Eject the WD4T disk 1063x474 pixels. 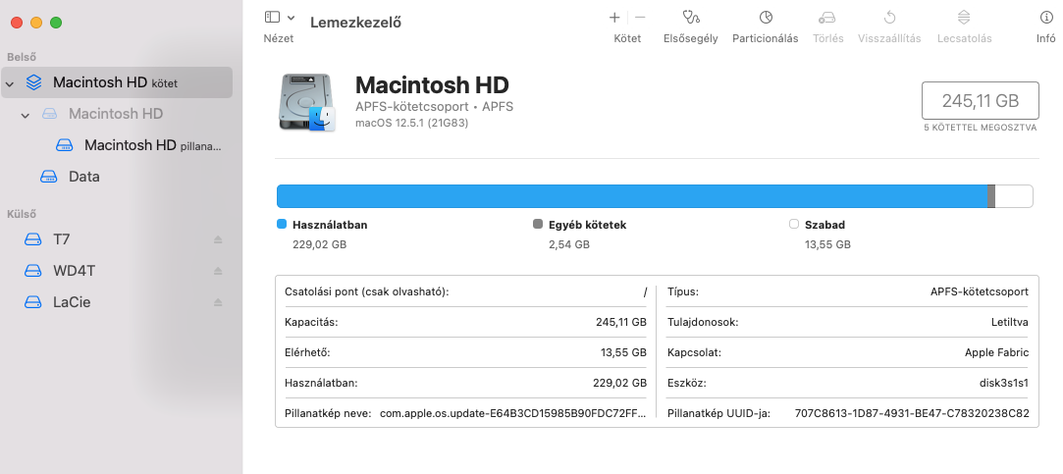(218, 271)
